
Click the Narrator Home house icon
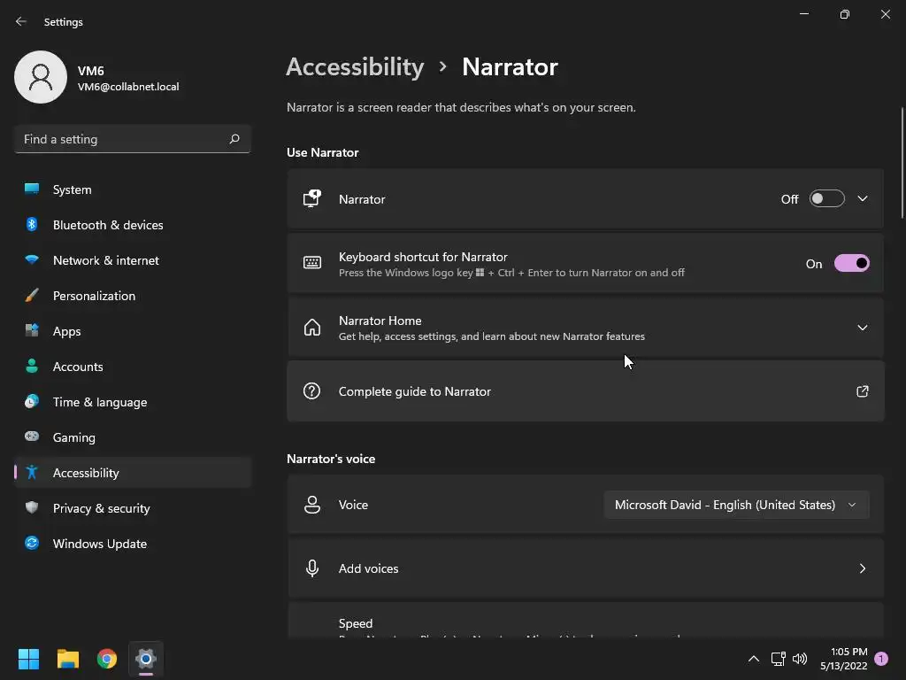tap(311, 328)
